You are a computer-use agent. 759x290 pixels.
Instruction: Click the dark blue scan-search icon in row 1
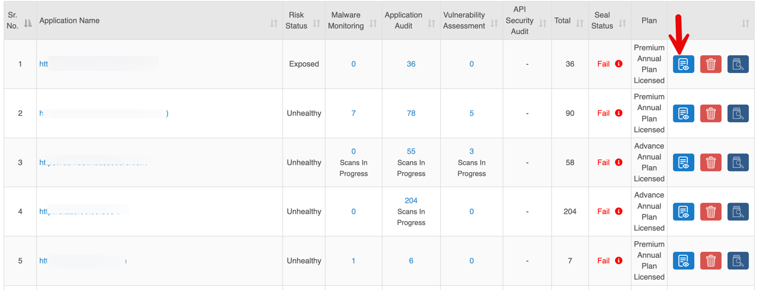tap(738, 64)
